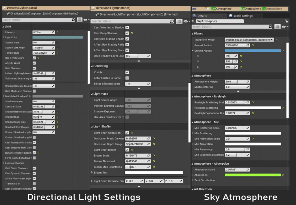Select middle DirectionalLightComponent (Inherited) row

point(138,14)
